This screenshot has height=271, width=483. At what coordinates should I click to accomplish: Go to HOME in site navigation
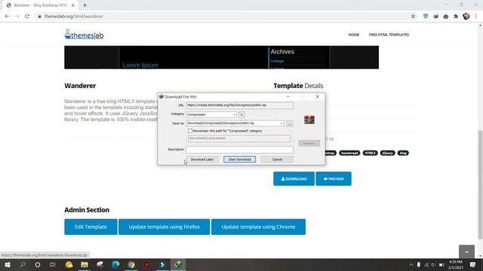pos(354,35)
